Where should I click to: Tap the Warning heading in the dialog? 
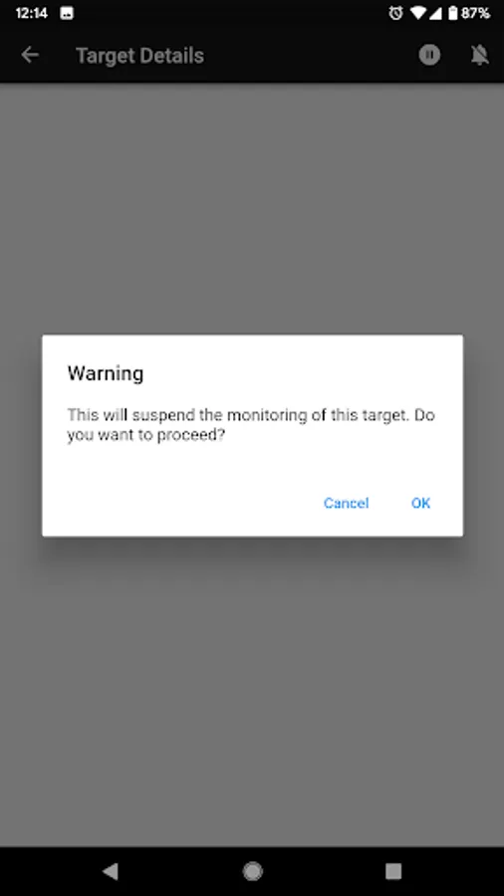(106, 373)
